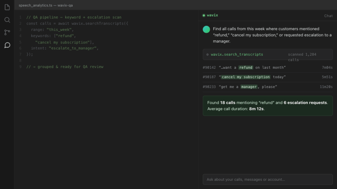337x189 pixels.
Task: Click the '18 calls' bold summary text
Action: [x=227, y=103]
